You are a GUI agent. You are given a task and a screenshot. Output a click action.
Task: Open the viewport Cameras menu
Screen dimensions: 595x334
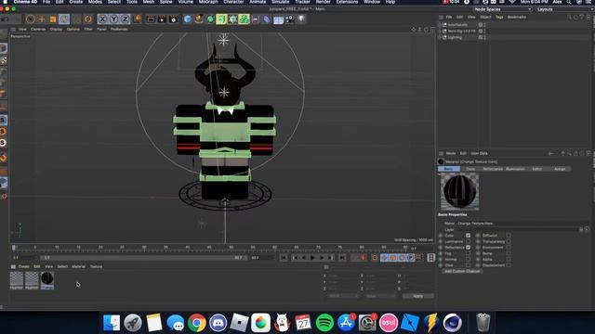38,29
